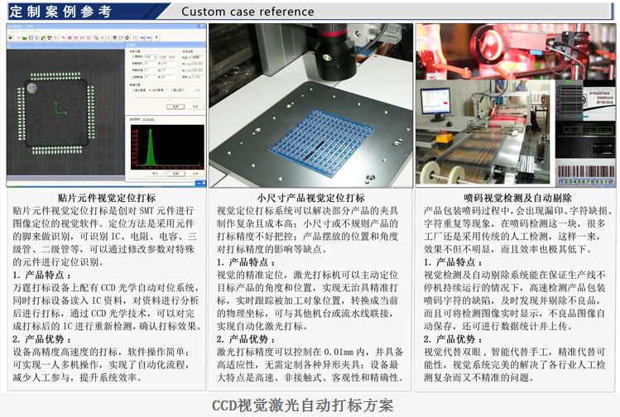The image size is (620, 417).
Task: Click the threshold slider handle in settings panel
Action: pos(169,98)
